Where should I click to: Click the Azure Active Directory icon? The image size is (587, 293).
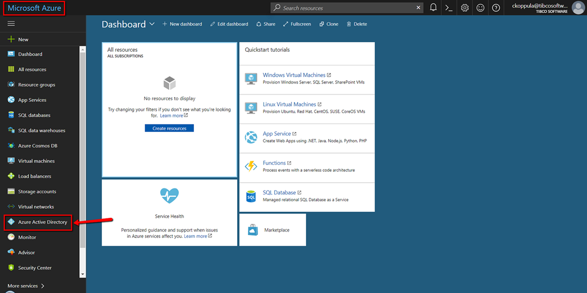(x=11, y=222)
